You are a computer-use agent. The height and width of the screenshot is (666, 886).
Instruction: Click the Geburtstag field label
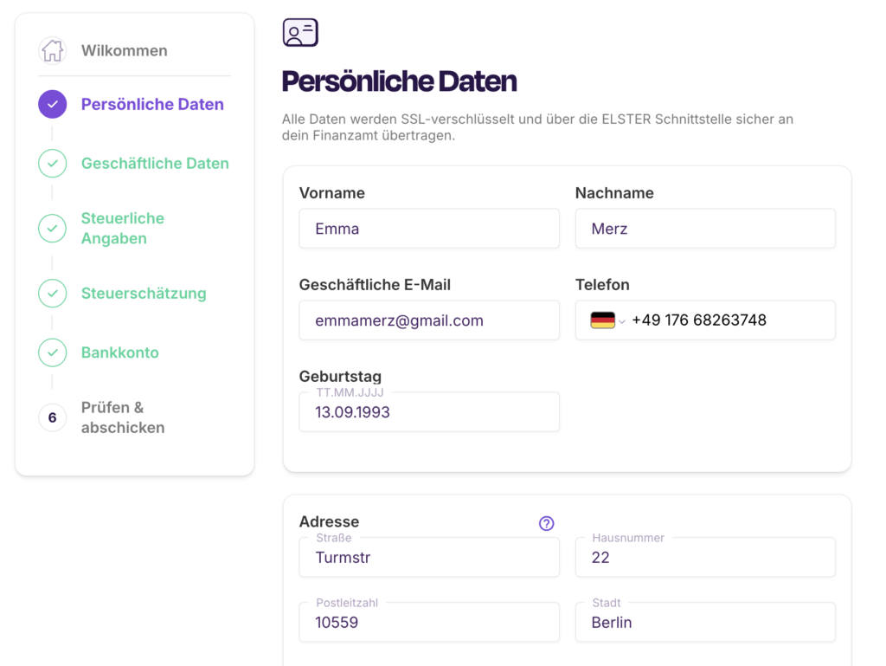[340, 376]
